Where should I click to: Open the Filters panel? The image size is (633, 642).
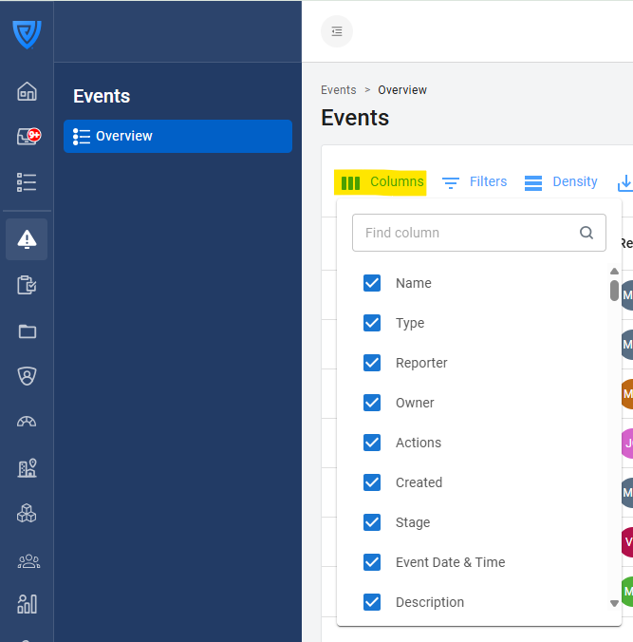(475, 182)
